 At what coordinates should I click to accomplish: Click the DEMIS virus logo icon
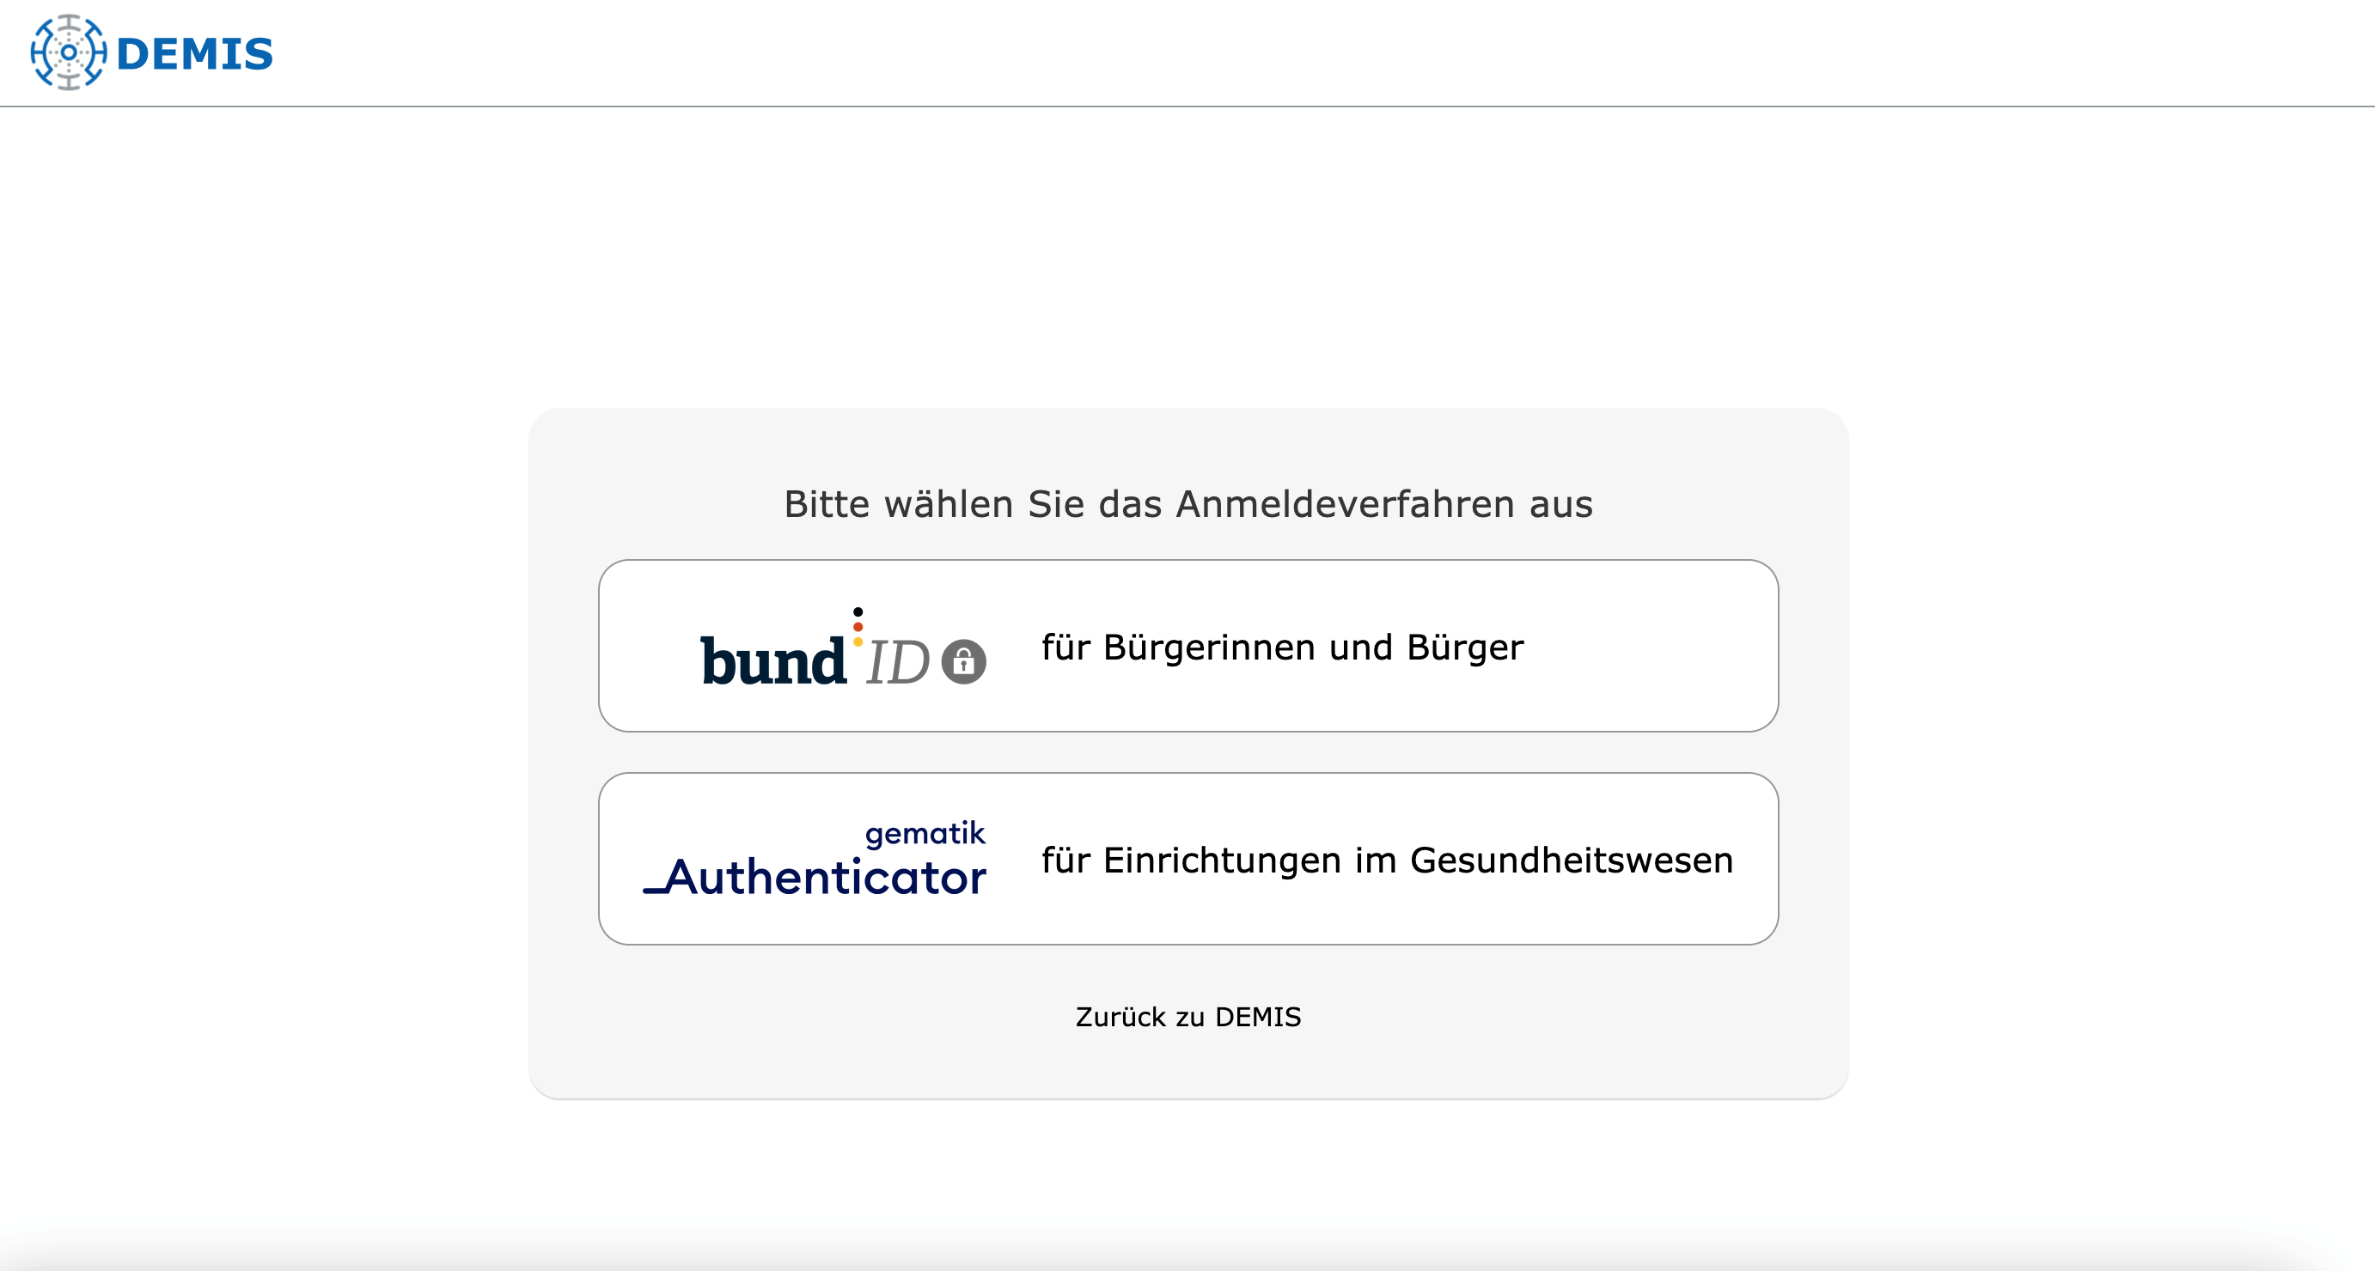click(68, 52)
